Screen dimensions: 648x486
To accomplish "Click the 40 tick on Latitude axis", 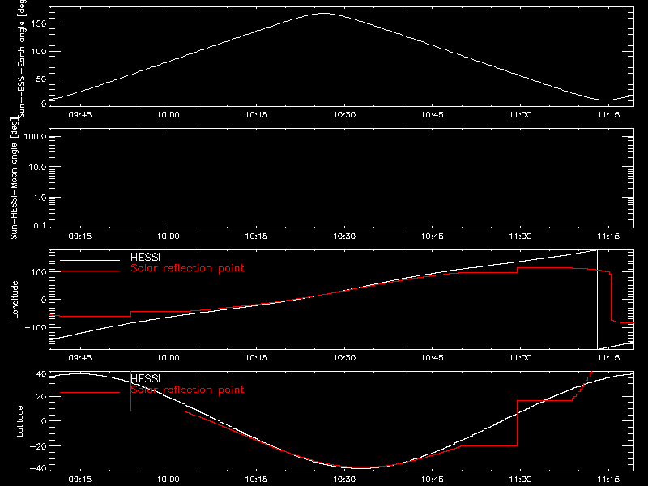I will 41,374.
